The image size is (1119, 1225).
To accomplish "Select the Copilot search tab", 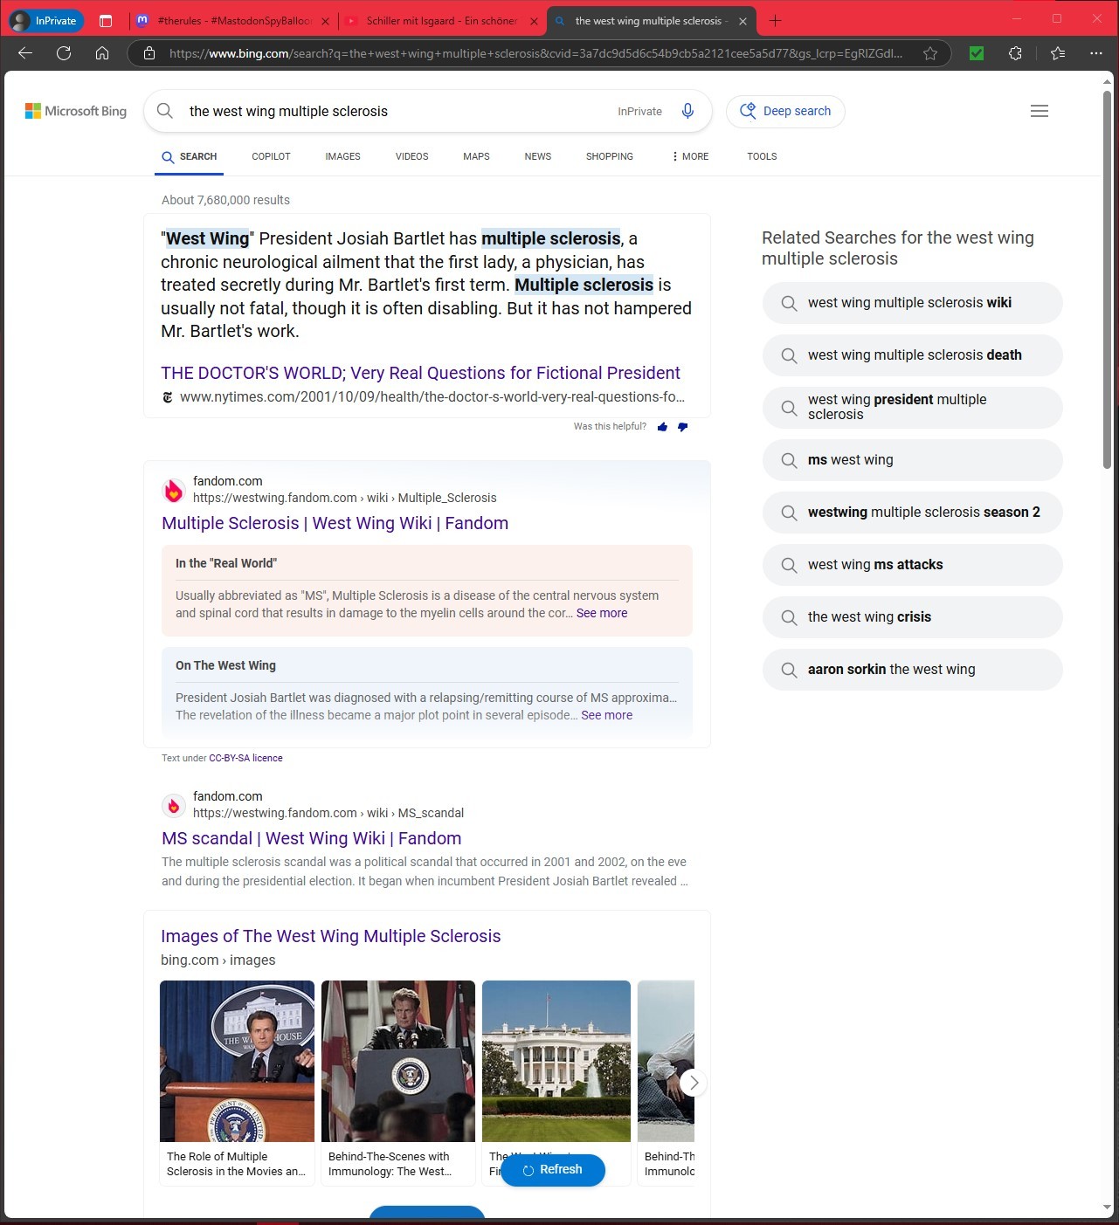I will [271, 156].
